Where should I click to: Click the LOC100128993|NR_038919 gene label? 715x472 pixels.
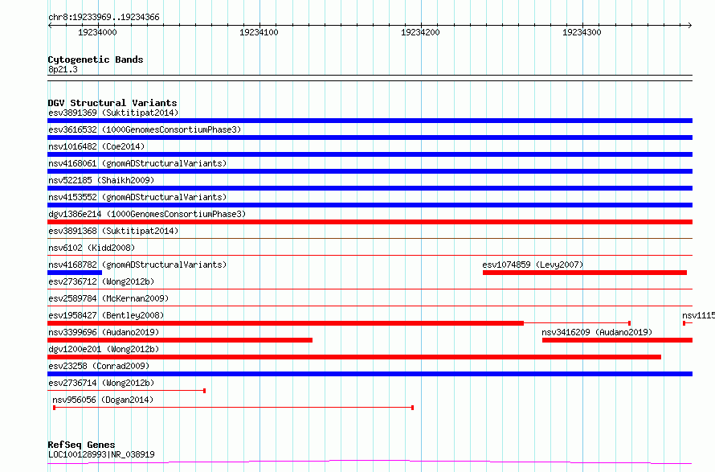tap(101, 454)
